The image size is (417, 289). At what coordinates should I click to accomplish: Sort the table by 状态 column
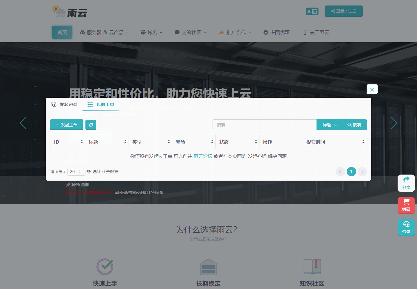pyautogui.click(x=237, y=142)
